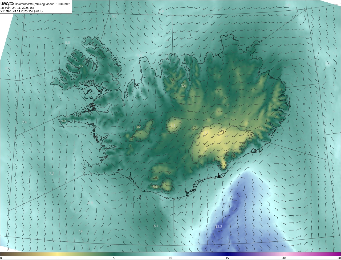Click the light pink segment of the color scale
This screenshot has height=260, width=341.
[284, 254]
